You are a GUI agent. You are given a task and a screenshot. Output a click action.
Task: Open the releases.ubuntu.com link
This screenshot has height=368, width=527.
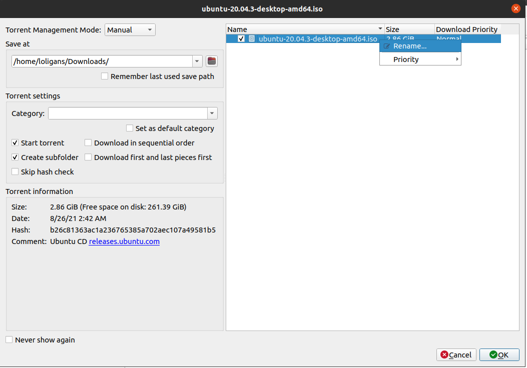tap(124, 241)
